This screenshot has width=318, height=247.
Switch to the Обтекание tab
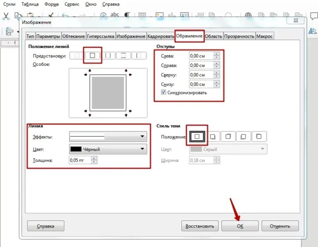point(73,36)
